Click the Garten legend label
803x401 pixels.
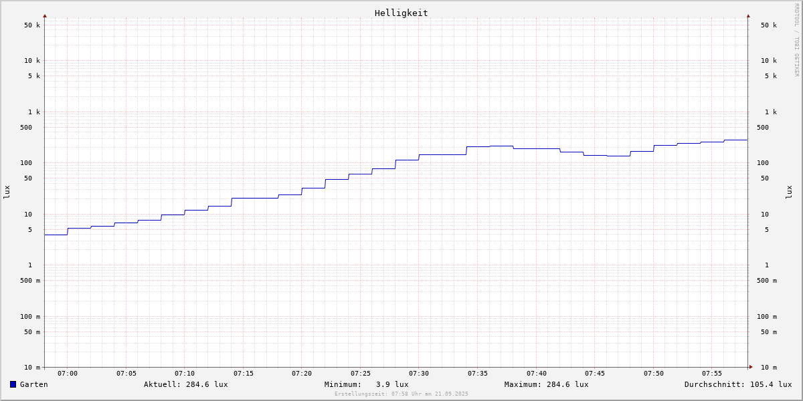coord(33,384)
